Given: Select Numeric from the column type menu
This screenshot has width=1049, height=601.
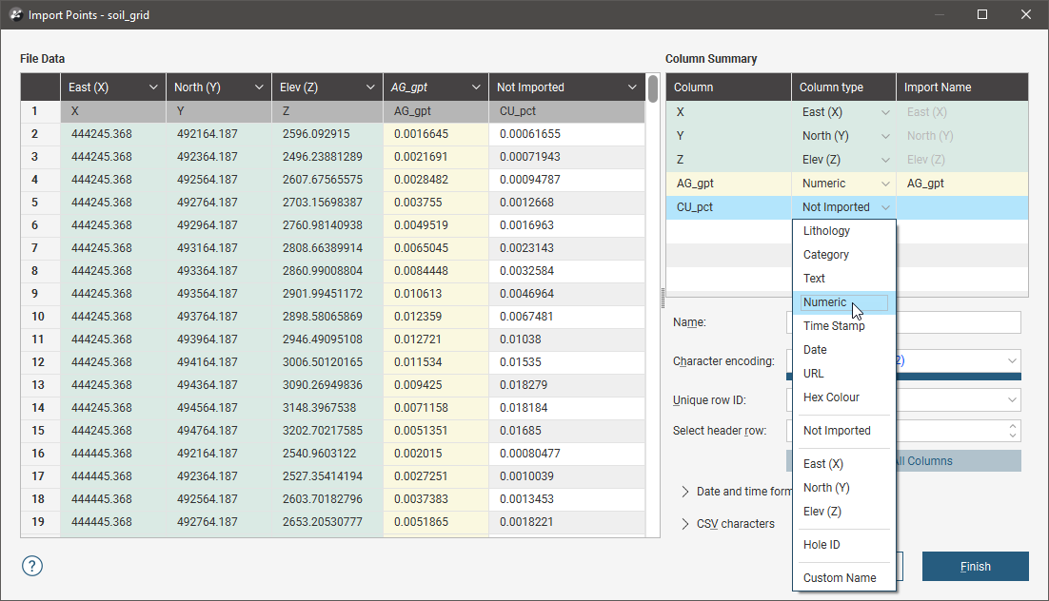Looking at the screenshot, I should (824, 302).
